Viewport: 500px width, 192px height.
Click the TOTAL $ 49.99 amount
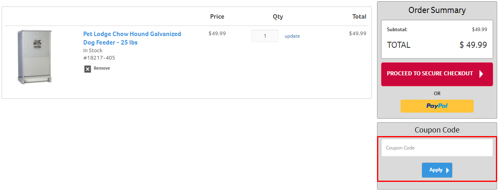473,45
